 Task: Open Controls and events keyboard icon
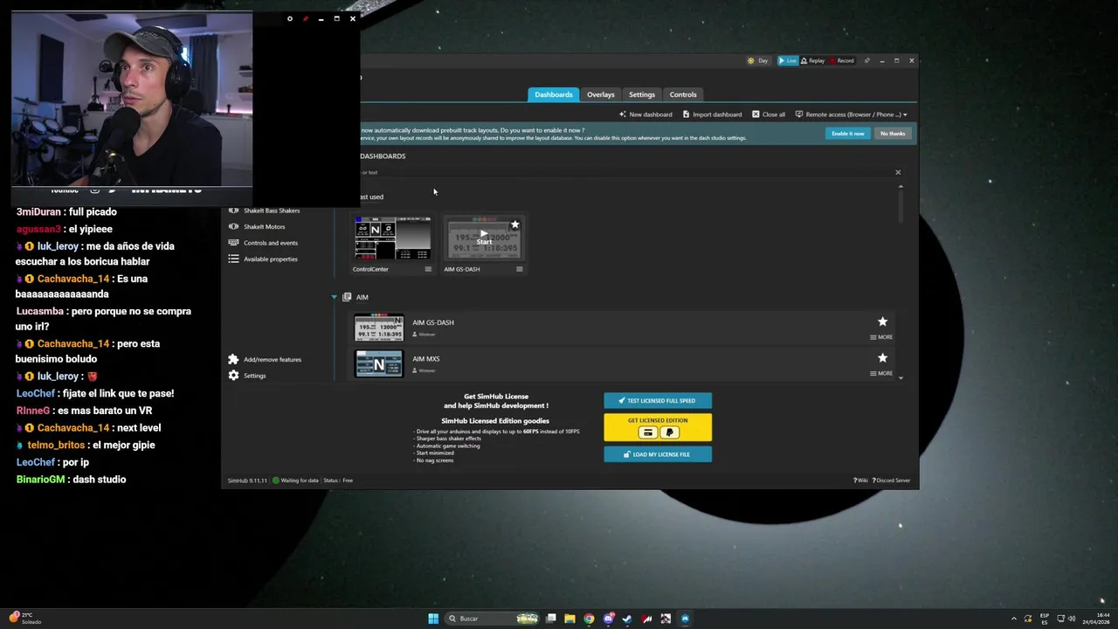tap(233, 243)
